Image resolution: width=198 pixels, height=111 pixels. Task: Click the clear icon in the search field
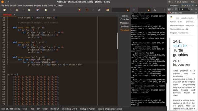click(x=128, y=10)
